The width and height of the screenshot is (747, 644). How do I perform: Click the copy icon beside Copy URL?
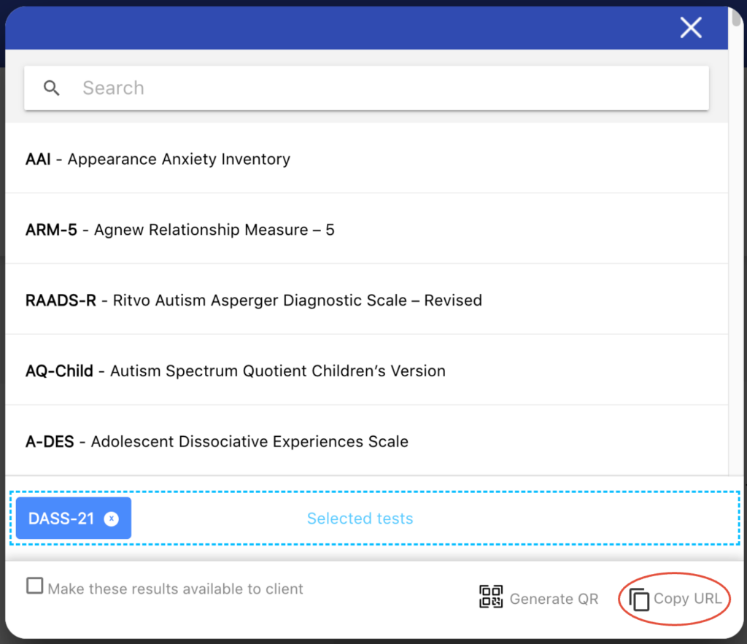pyautogui.click(x=639, y=599)
